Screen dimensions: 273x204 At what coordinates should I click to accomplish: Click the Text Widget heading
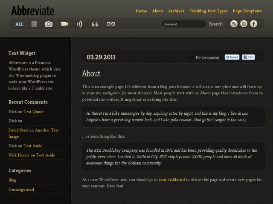(x=22, y=53)
